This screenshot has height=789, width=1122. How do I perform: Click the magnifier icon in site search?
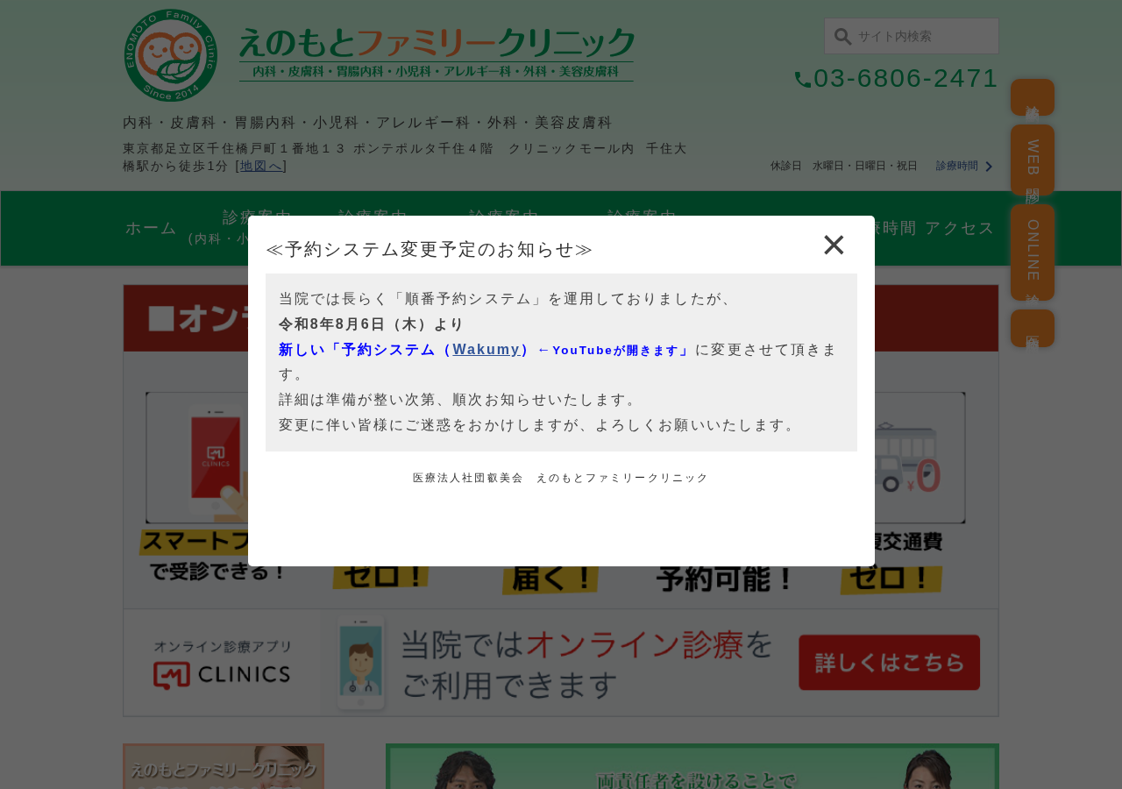(842, 37)
